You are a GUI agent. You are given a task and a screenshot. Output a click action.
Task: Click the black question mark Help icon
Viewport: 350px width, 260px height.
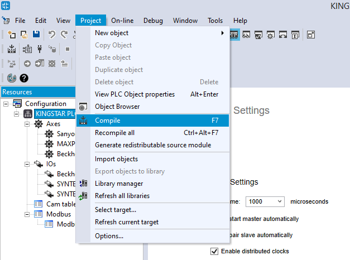point(24,78)
